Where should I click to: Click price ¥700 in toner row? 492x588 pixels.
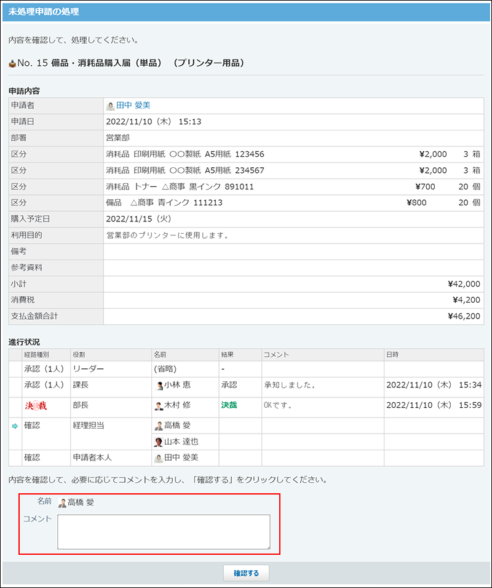pos(425,186)
